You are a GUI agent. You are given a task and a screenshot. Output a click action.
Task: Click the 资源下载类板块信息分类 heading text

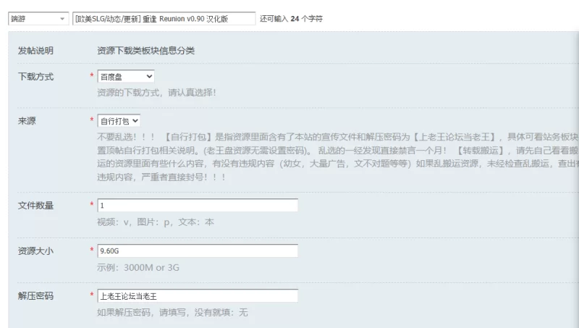coord(146,51)
